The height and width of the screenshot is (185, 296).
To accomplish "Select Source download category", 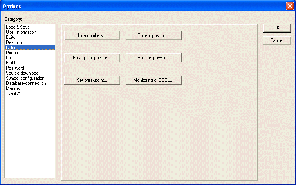I will pyautogui.click(x=30, y=73).
